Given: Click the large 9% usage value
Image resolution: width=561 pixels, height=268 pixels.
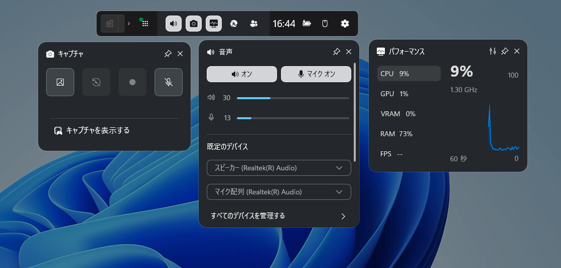Looking at the screenshot, I should point(462,72).
